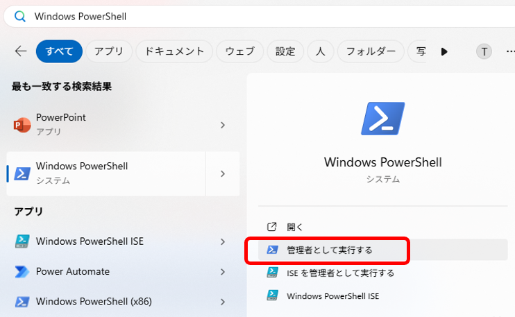Click the Windows PowerShell title in preview pane
Viewport: 515px width, 317px height.
click(x=383, y=162)
